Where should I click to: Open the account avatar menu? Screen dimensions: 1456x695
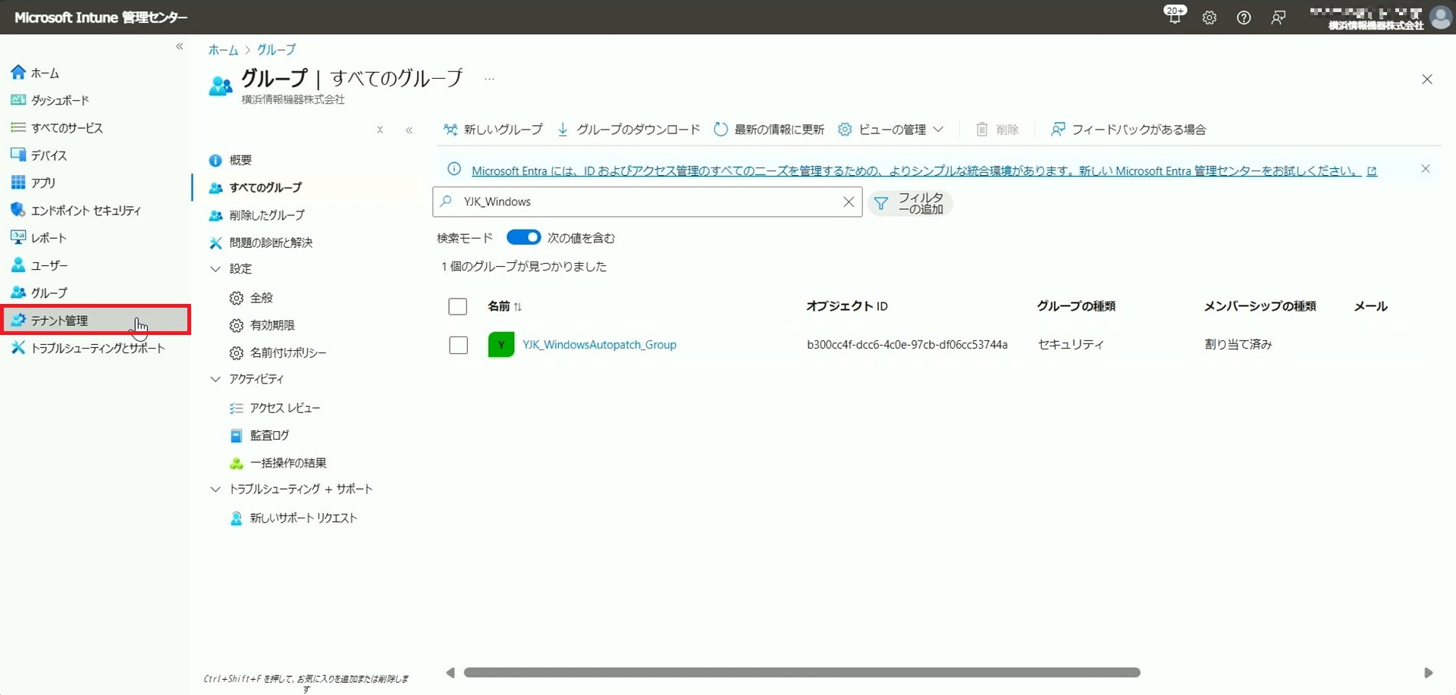coord(1440,17)
